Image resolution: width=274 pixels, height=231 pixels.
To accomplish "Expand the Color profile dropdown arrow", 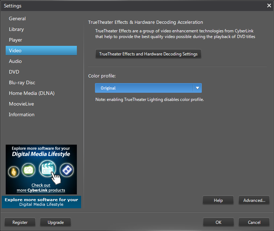I will 197,88.
